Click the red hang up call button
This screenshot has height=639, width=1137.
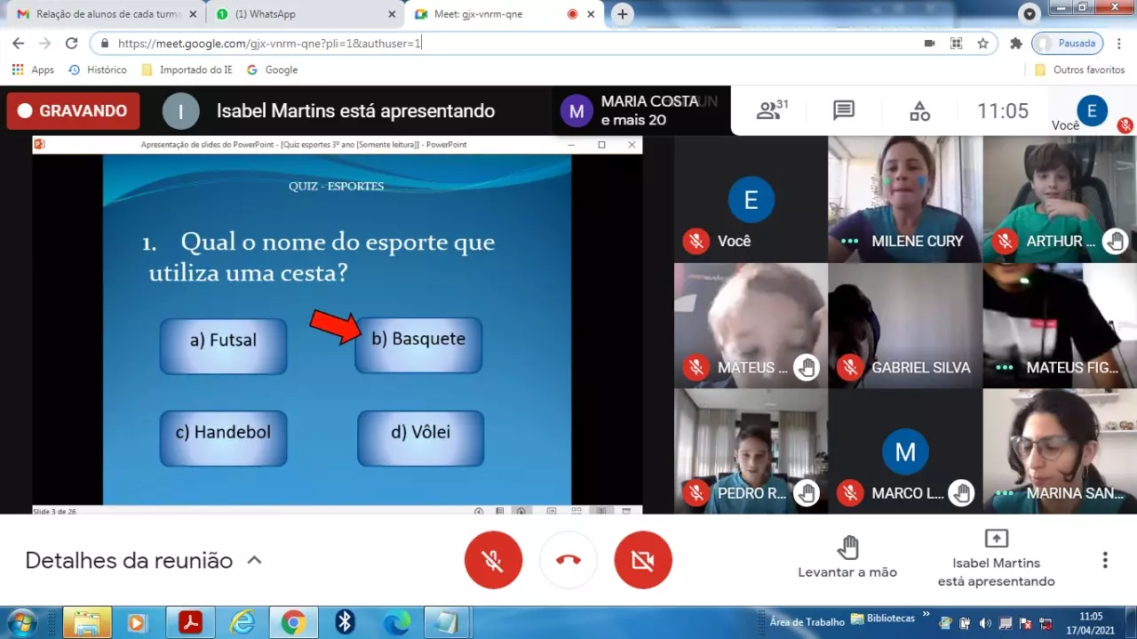[x=568, y=560]
